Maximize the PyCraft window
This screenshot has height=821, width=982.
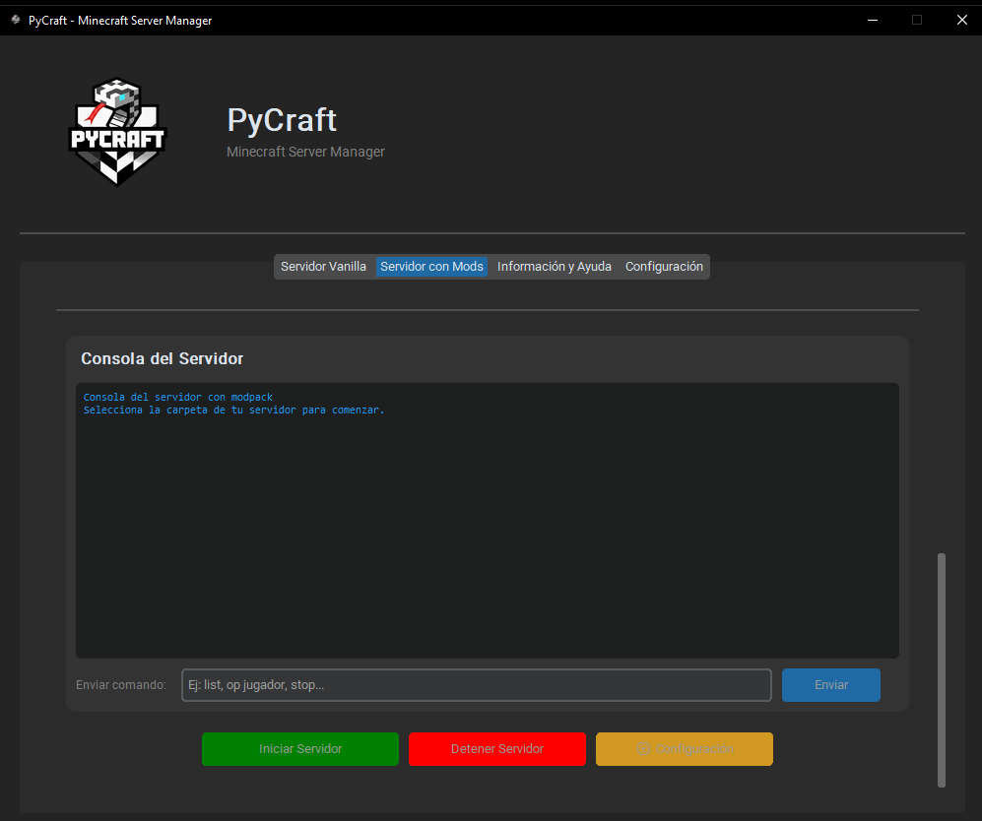pos(916,20)
